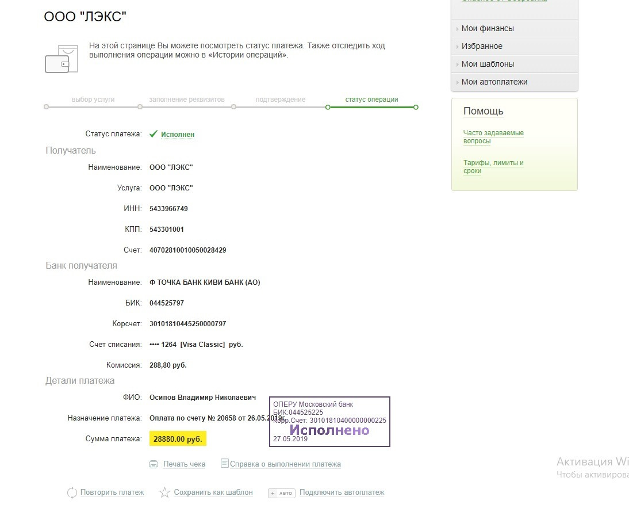Select the выбор услуги step

pos(93,100)
